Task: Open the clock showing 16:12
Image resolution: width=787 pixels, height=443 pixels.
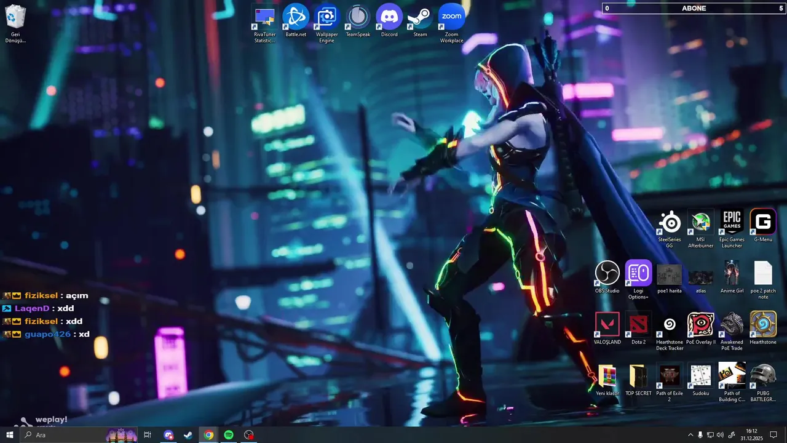Action: (x=751, y=435)
